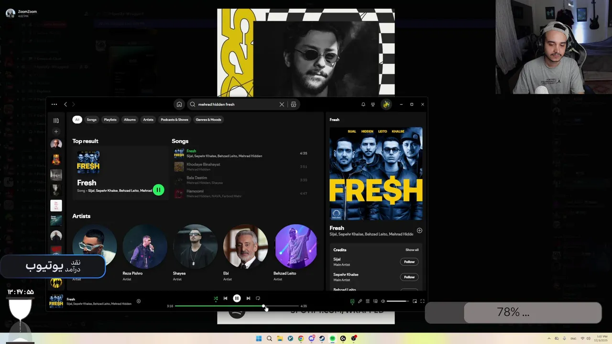Screen dimensions: 612x344
Task: Go back with the left arrow
Action: tap(66, 104)
